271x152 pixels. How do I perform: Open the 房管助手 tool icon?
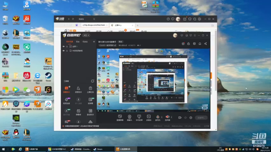[78, 90]
